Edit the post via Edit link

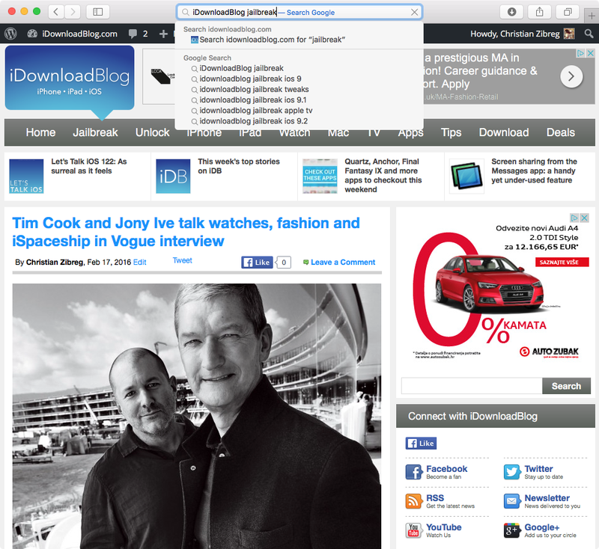point(139,262)
